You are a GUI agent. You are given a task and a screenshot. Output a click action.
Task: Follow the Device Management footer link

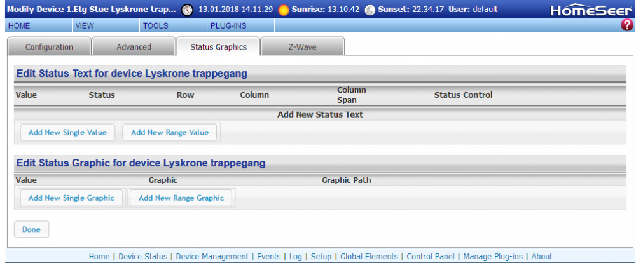212,257
